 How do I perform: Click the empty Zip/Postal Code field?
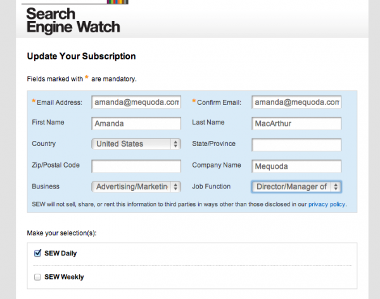(136, 166)
